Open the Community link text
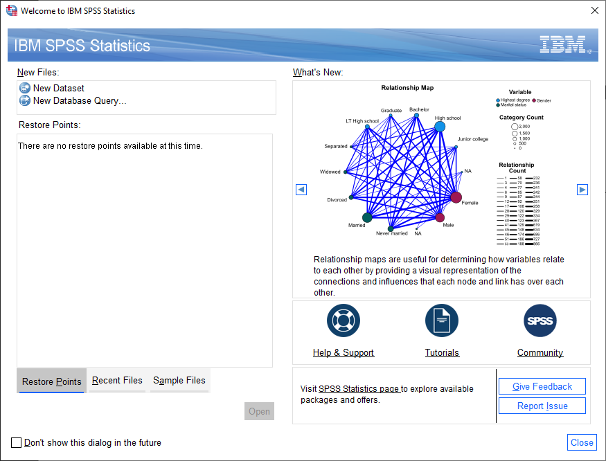This screenshot has height=461, width=606. (x=540, y=352)
